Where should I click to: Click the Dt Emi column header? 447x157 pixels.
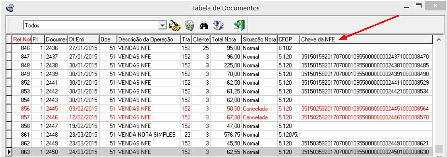pos(83,40)
